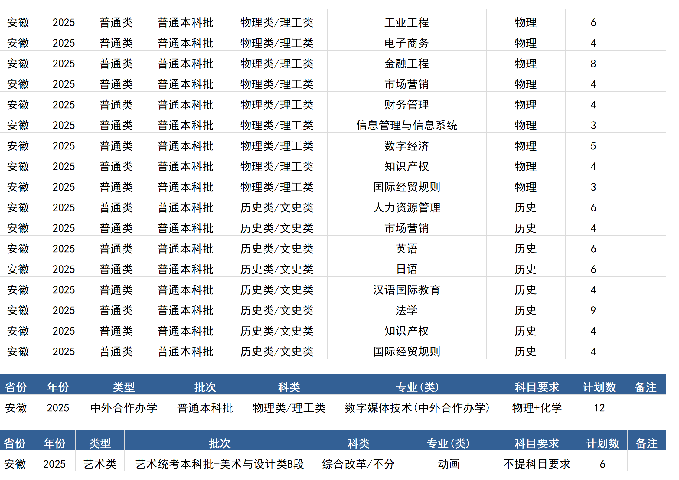Click the 数字媒体技术(中外合作办学) cell
679x480 pixels.
(417, 408)
